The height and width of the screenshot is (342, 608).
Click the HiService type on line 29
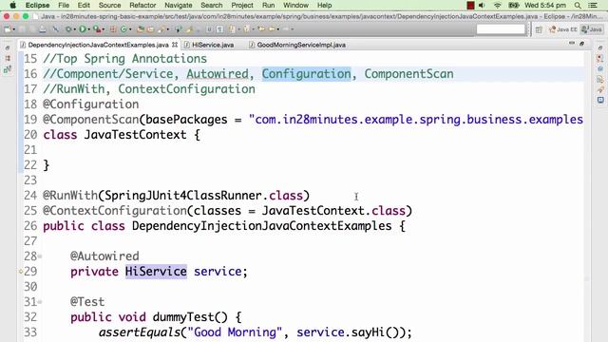[x=156, y=272]
